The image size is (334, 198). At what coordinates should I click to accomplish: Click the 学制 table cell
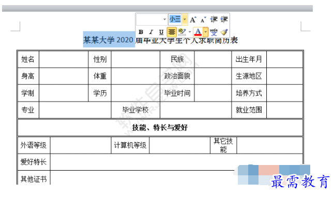[28, 93]
